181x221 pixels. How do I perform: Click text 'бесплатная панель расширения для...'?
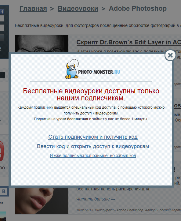click(114, 189)
